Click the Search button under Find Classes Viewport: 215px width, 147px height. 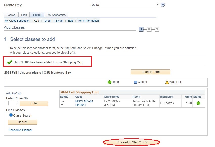coord(23,122)
